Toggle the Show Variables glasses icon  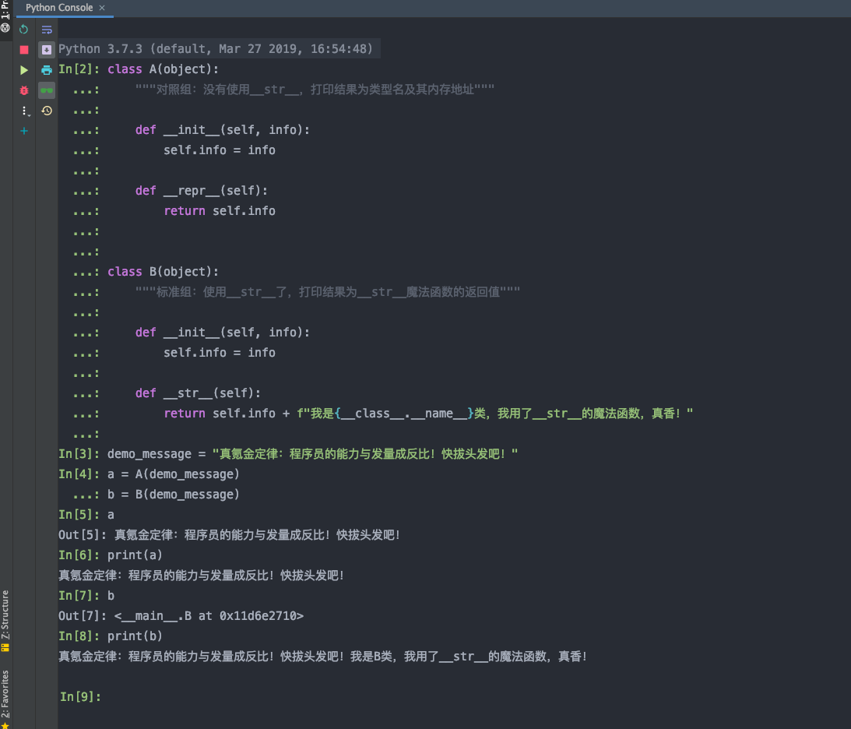tap(47, 90)
